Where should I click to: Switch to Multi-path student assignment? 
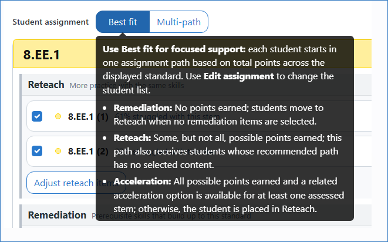(x=178, y=22)
